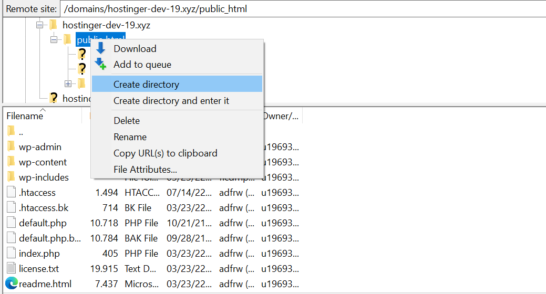Sort by the Filename column header

click(25, 116)
